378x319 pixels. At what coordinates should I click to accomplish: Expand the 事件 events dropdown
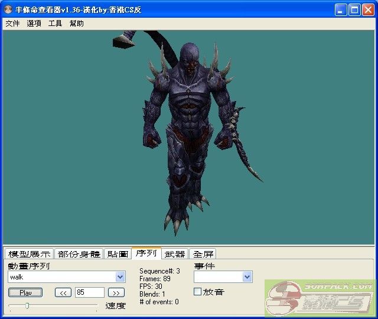247,277
